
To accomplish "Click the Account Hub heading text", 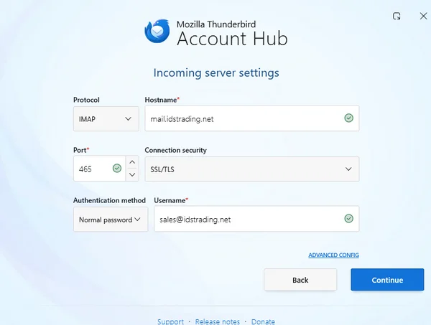I will tap(232, 38).
